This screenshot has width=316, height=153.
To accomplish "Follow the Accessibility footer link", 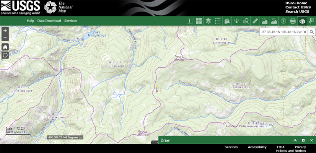I will (257, 147).
